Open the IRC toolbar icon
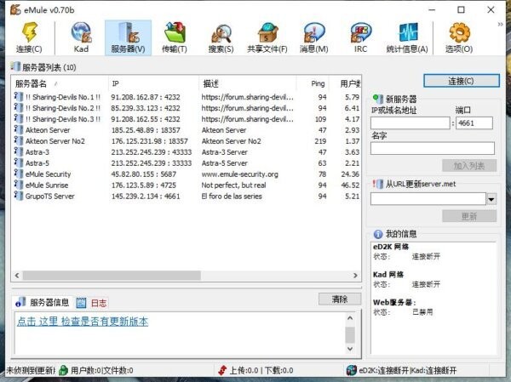The height and width of the screenshot is (382, 511). tap(360, 32)
